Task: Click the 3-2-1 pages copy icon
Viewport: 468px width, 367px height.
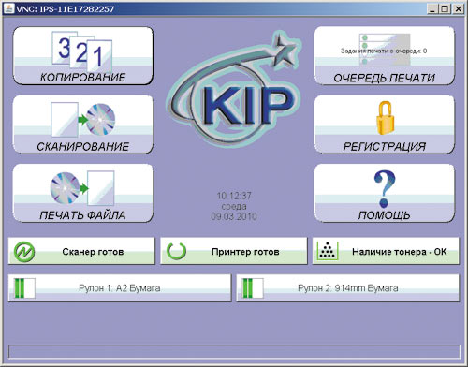Action: pyautogui.click(x=82, y=51)
